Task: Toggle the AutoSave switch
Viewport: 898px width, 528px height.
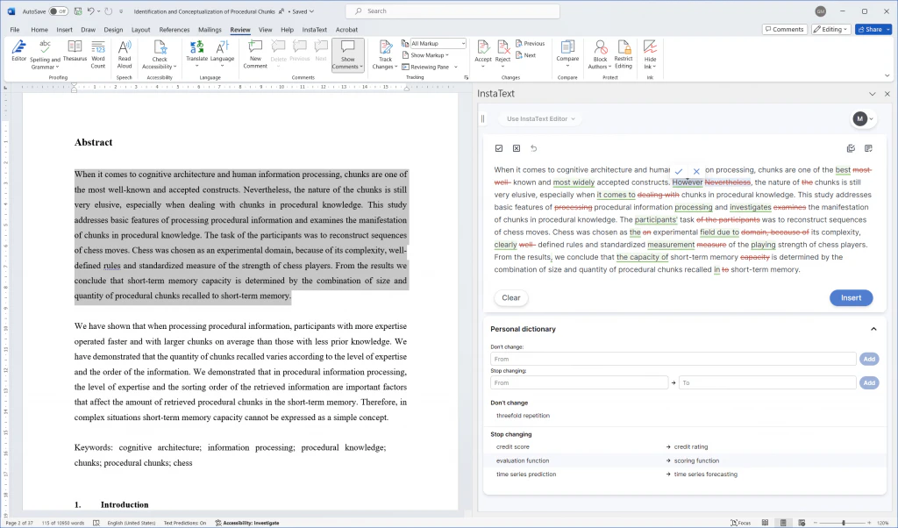Action: [58, 11]
